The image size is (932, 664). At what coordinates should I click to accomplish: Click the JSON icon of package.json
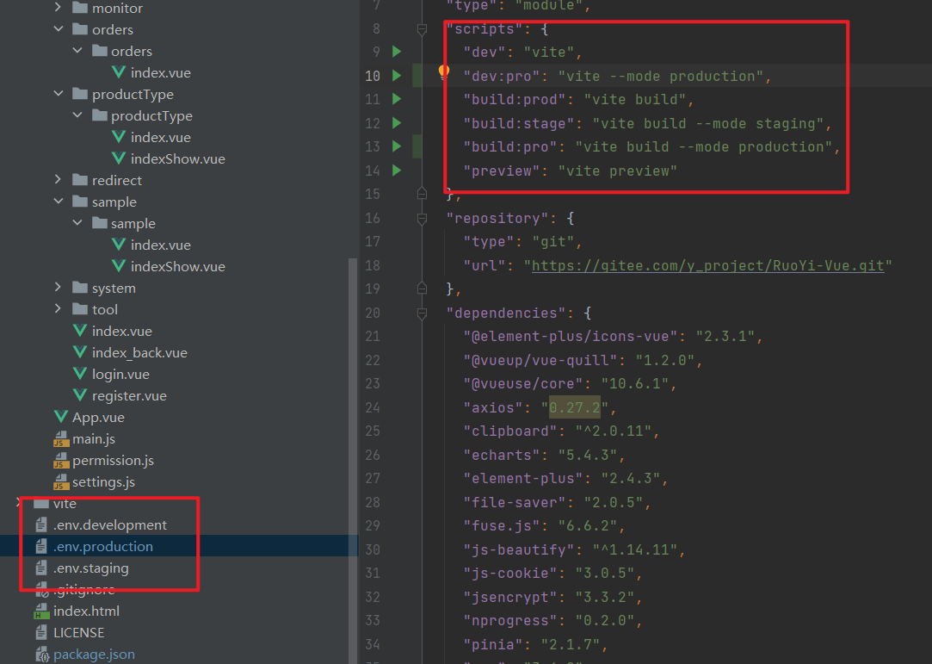41,655
